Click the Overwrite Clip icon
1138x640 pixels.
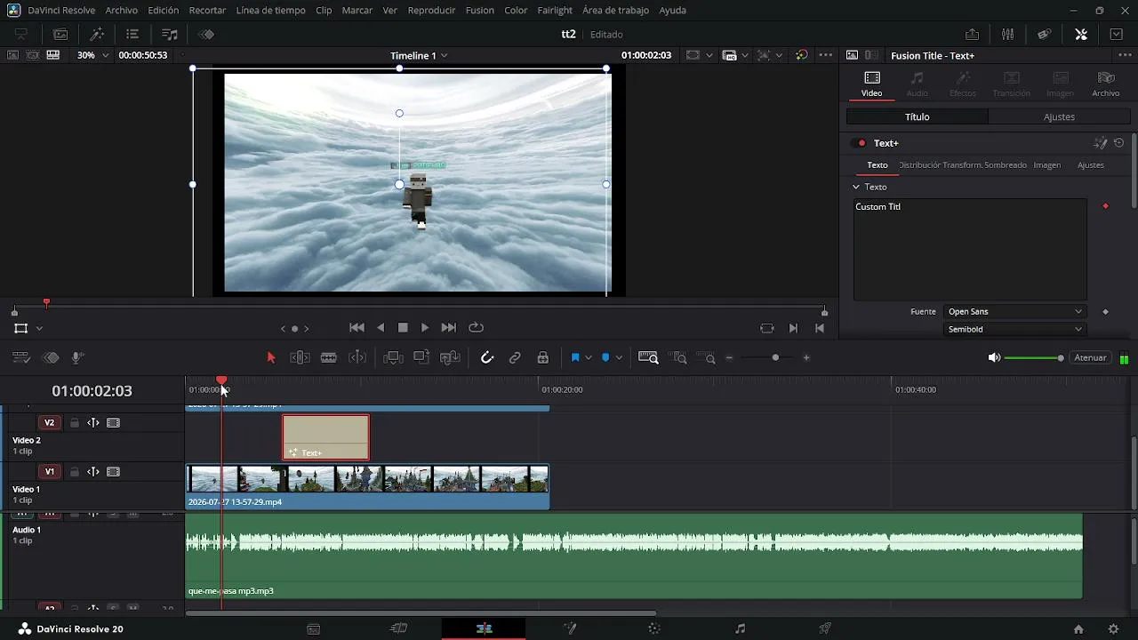coord(421,357)
